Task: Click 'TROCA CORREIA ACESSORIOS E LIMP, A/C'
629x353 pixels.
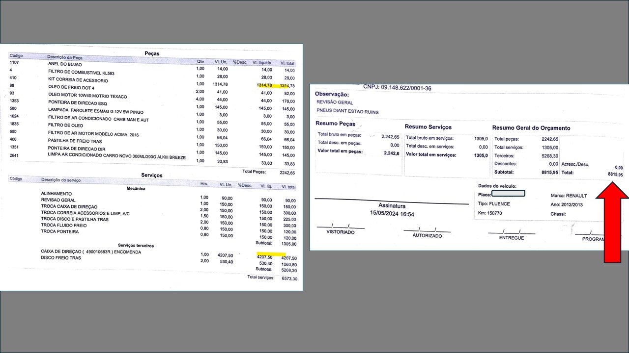Action: [85, 213]
